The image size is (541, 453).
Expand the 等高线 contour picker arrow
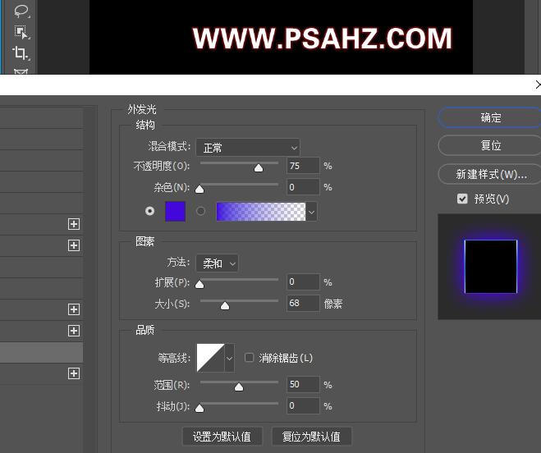click(x=229, y=358)
